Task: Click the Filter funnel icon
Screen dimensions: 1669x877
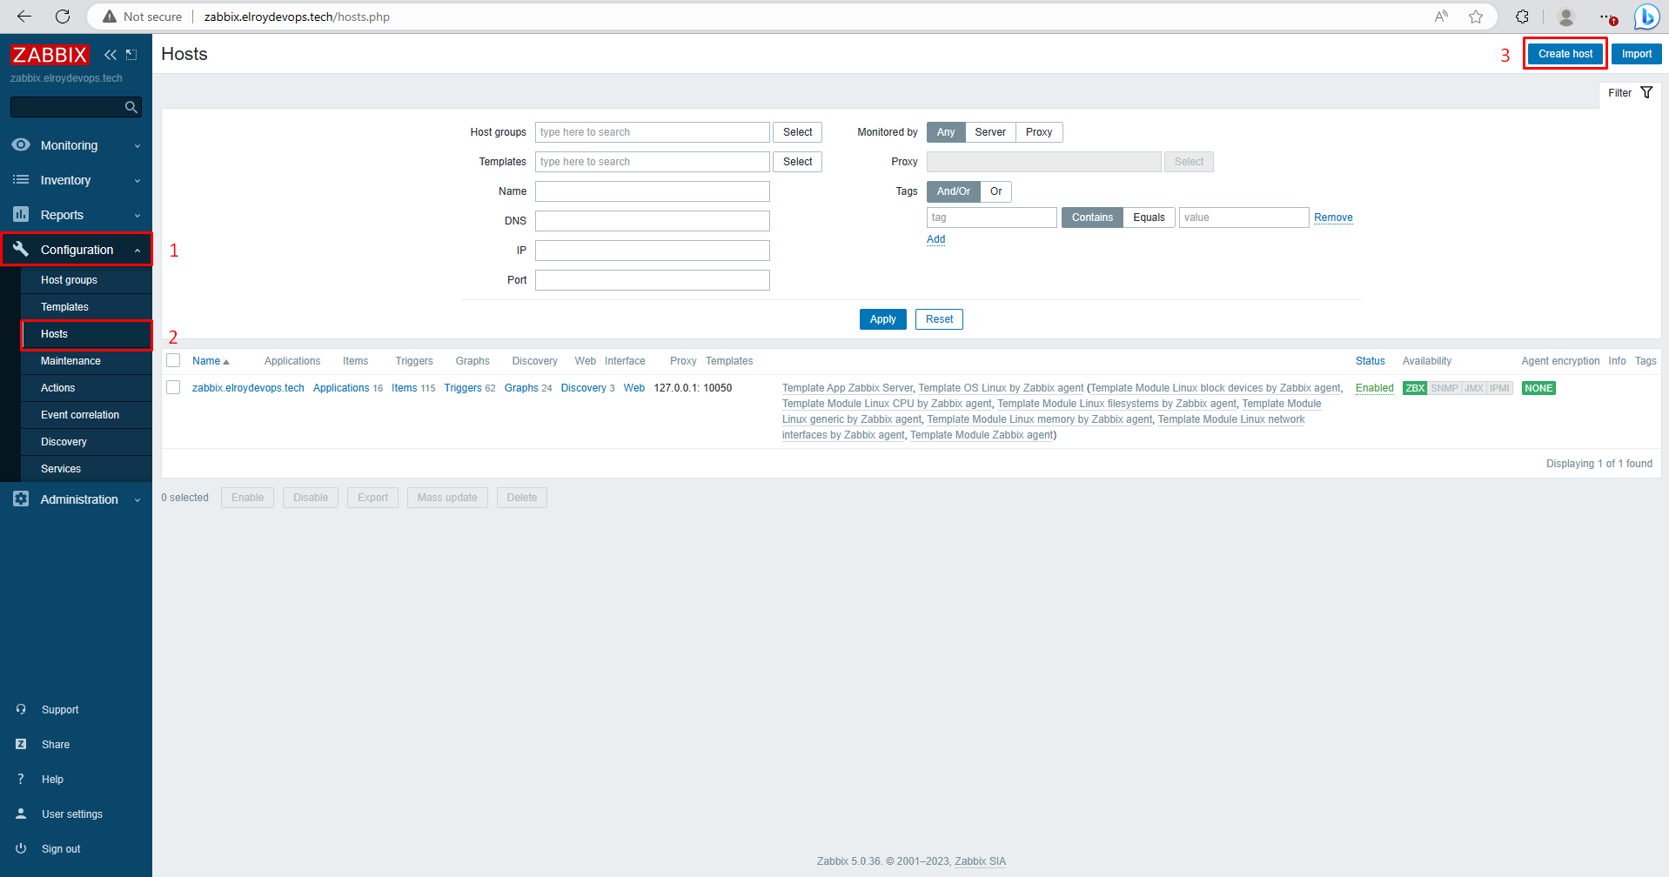Action: coord(1646,92)
